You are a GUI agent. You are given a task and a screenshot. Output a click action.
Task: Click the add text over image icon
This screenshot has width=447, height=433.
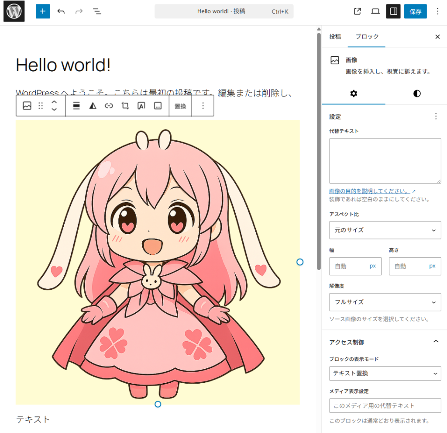[141, 106]
